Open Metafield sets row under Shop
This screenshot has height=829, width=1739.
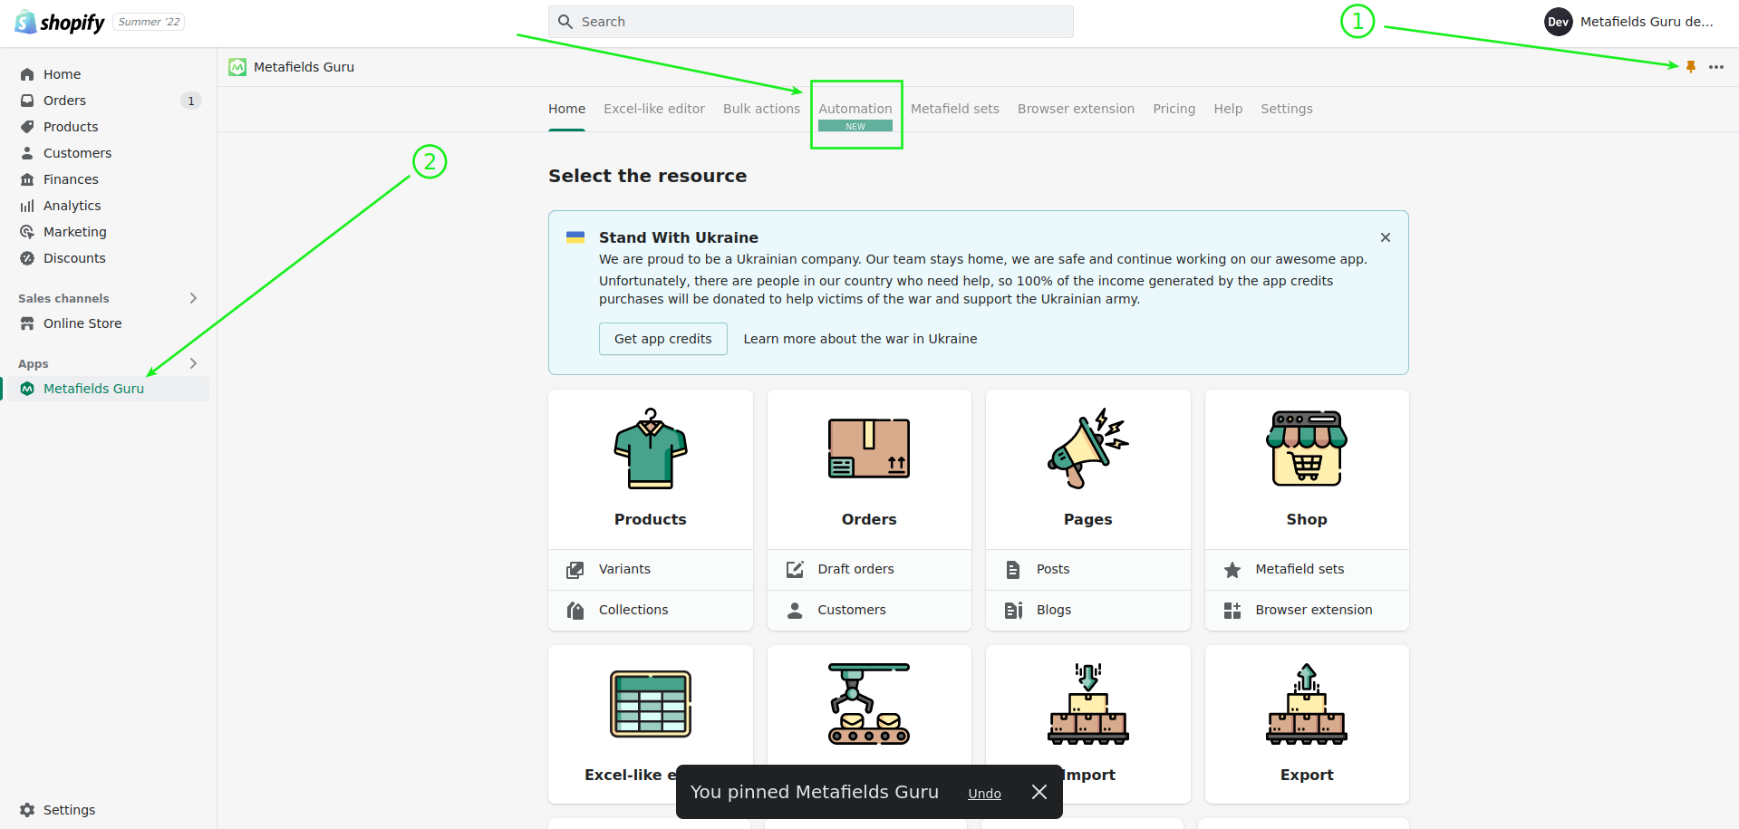[x=1307, y=569]
